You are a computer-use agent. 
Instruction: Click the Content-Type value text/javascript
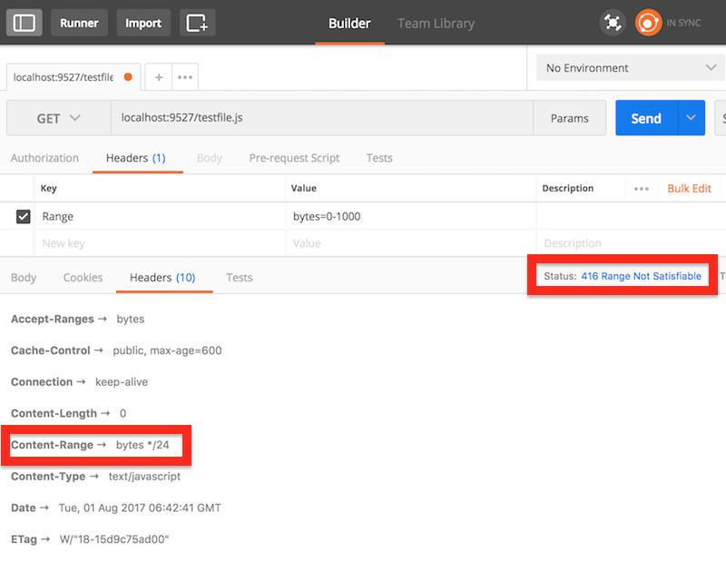tap(144, 477)
